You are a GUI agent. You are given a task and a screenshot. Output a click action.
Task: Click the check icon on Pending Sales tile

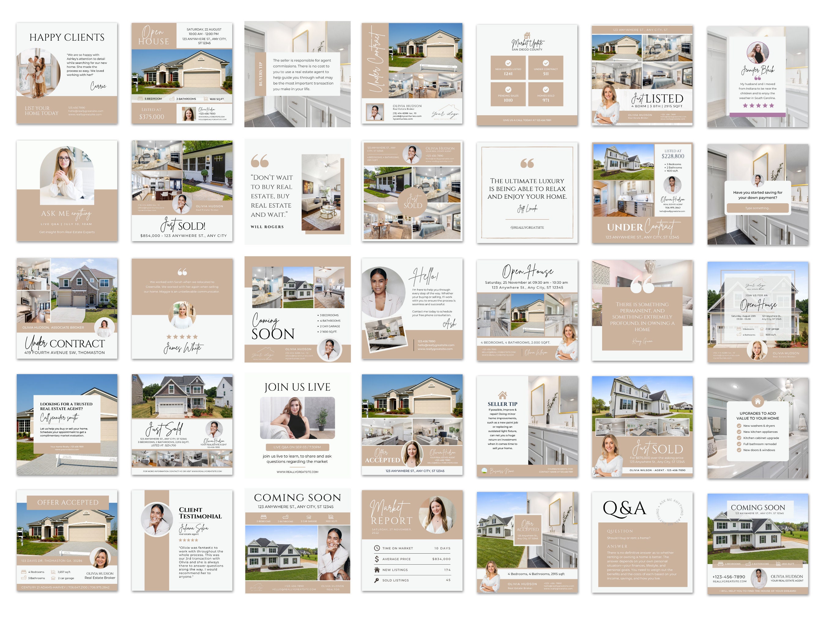click(508, 90)
